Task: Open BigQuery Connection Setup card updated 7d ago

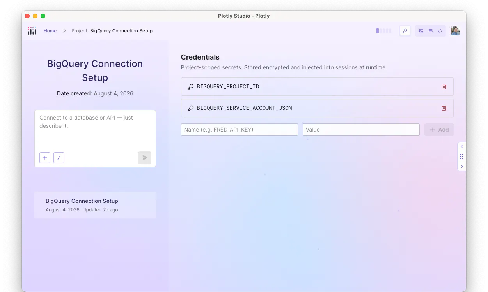Action: coord(95,205)
